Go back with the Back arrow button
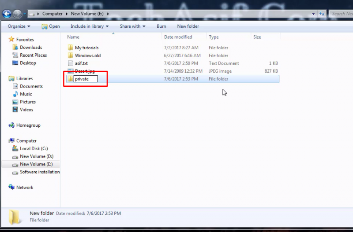The width and height of the screenshot is (353, 232). click(x=7, y=14)
